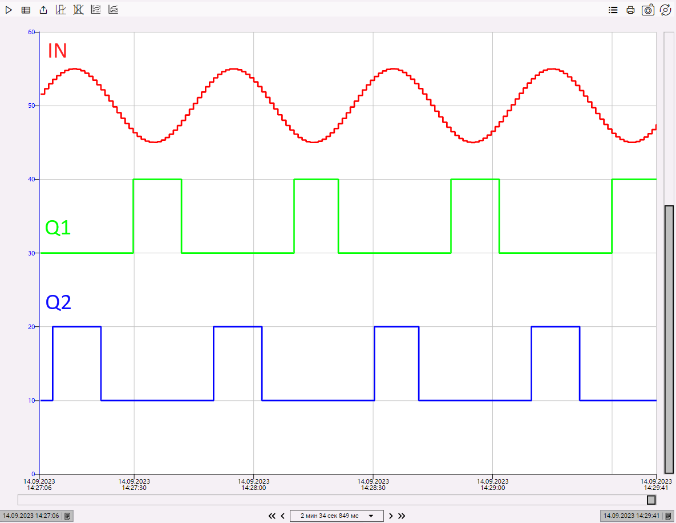Click the horizontal time scrollbar thumb
676x523 pixels.
point(651,500)
